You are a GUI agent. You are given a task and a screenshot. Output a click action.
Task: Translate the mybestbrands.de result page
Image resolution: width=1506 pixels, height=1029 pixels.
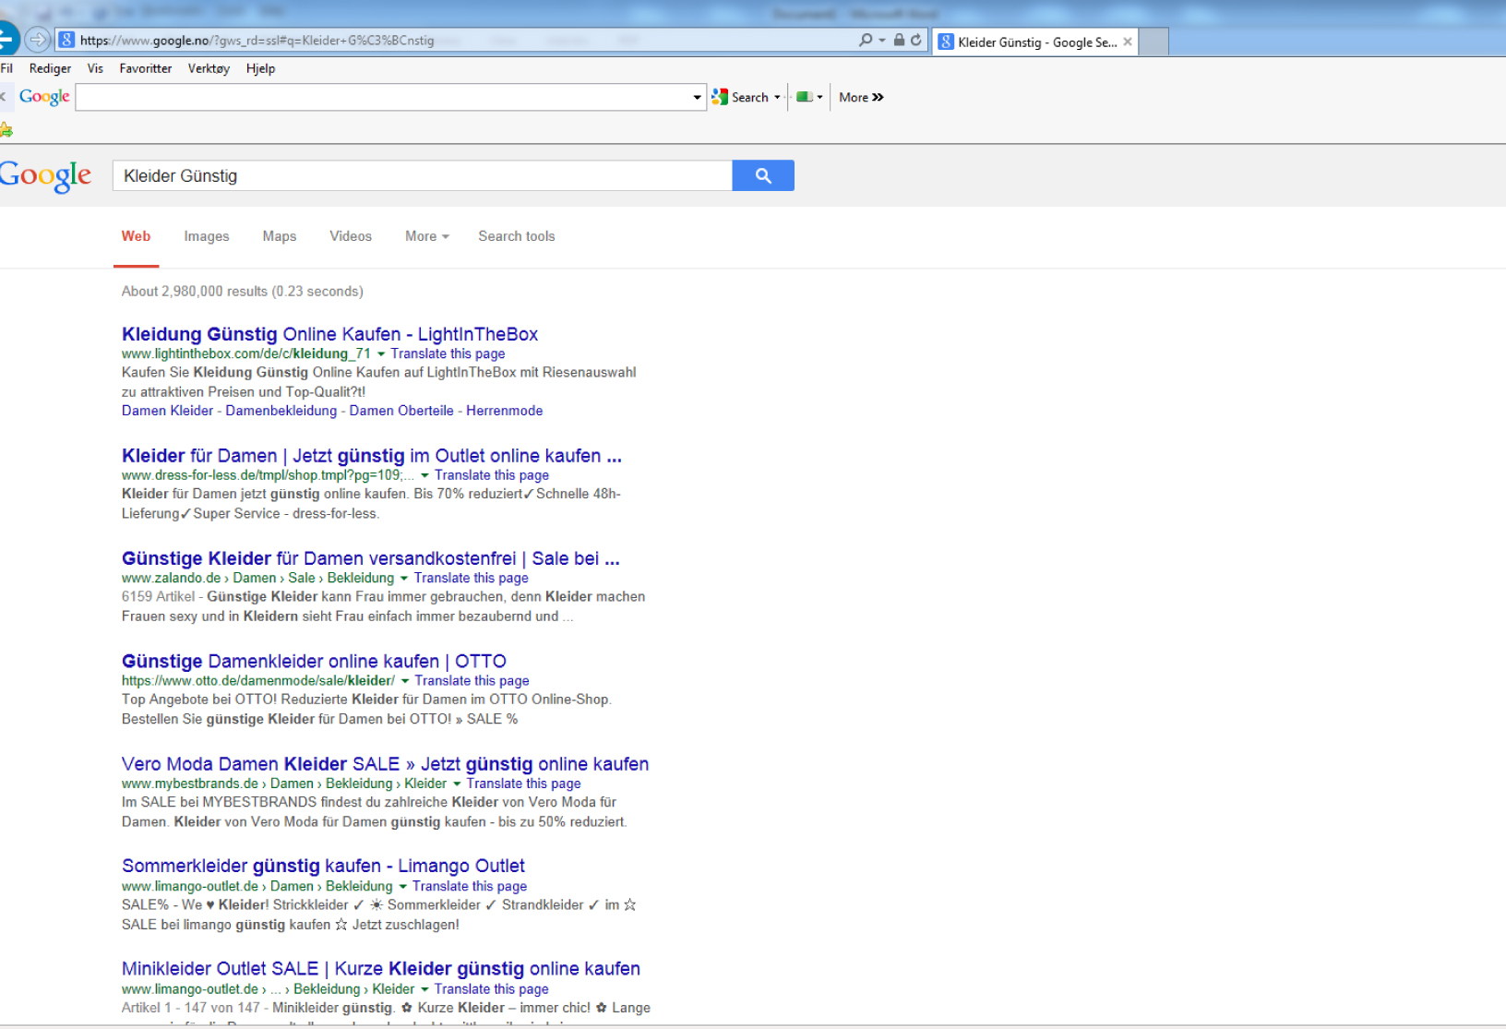523,784
